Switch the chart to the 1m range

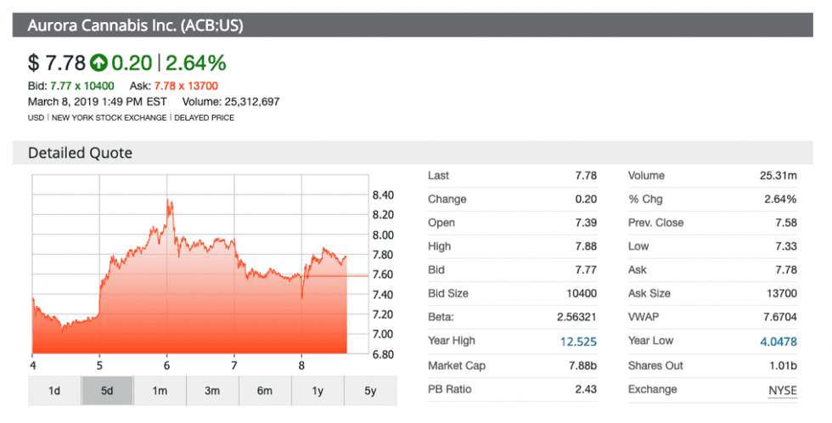click(x=160, y=391)
